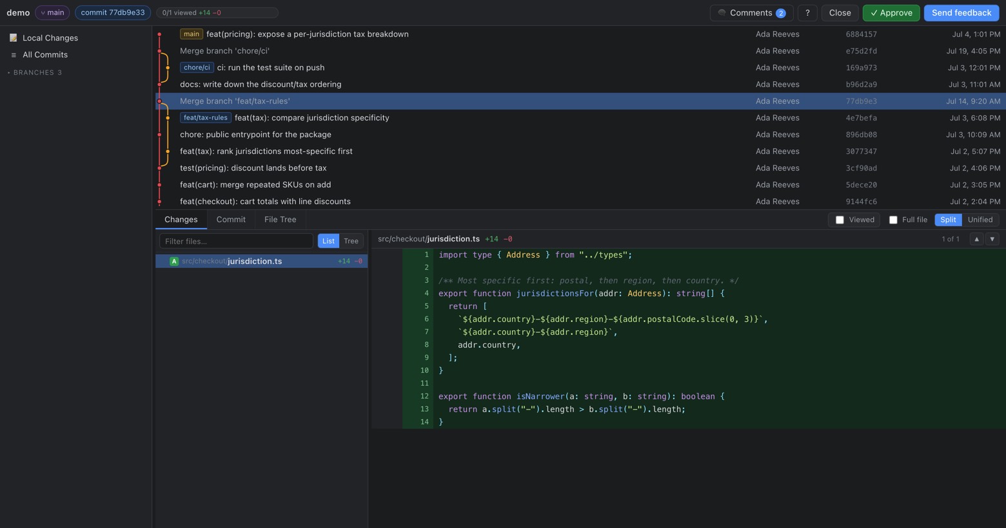1006x528 pixels.
Task: Open the Comments panel button
Action: click(751, 13)
